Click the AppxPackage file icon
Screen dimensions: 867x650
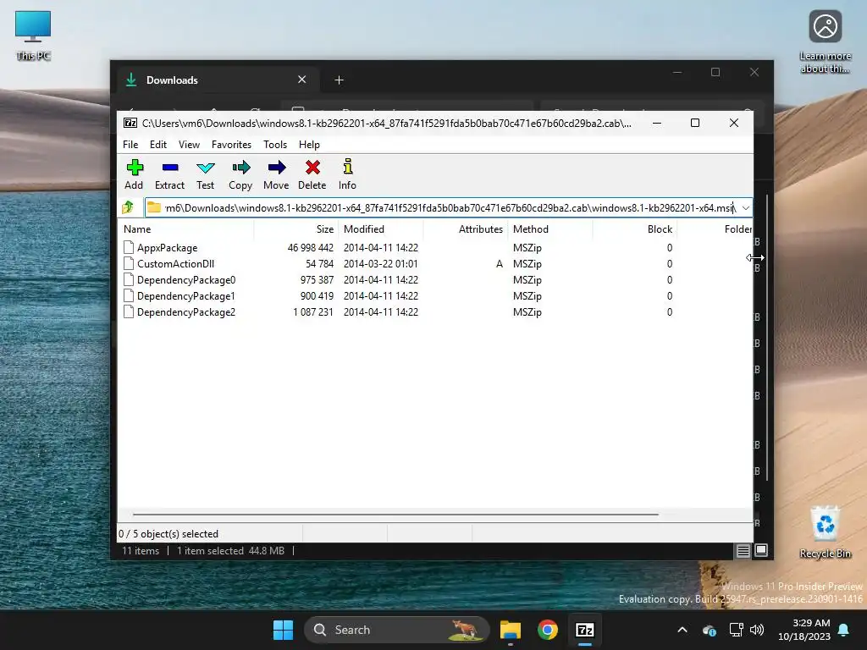pos(129,247)
